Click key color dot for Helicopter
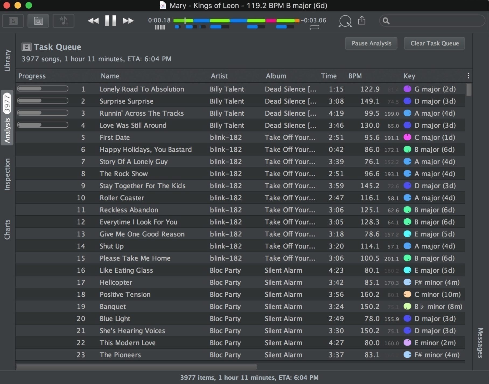Screen dimensions: 489x384 pos(407,282)
